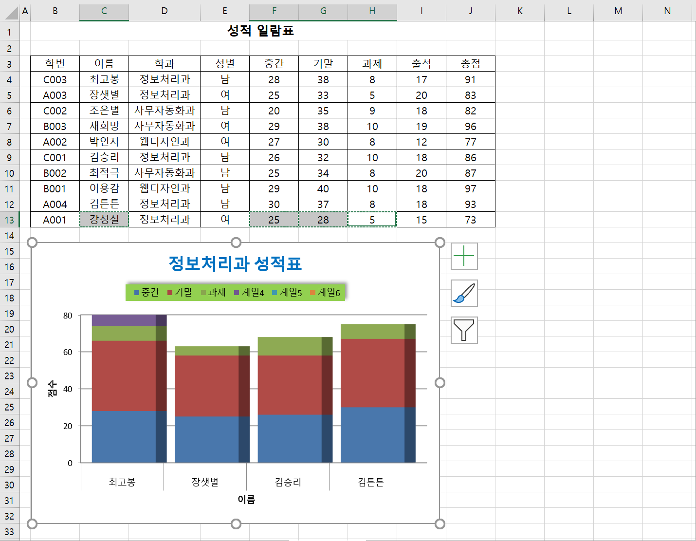Click the chart's left-middle resize handle

tap(32, 383)
